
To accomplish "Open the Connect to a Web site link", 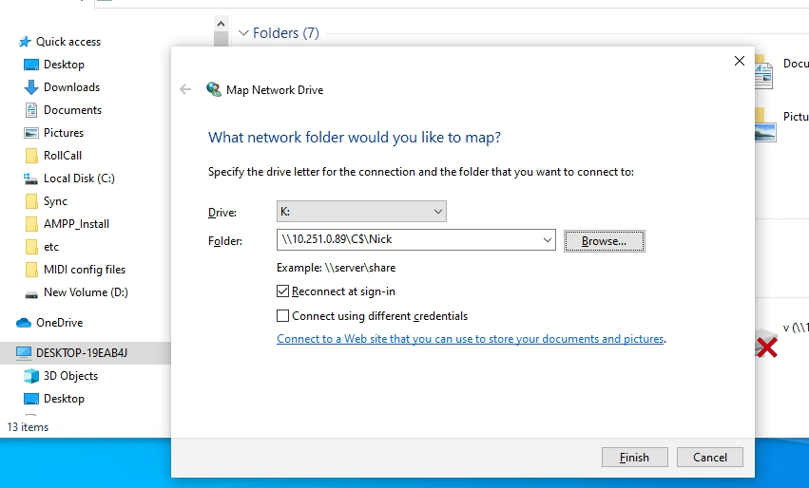I will [470, 339].
